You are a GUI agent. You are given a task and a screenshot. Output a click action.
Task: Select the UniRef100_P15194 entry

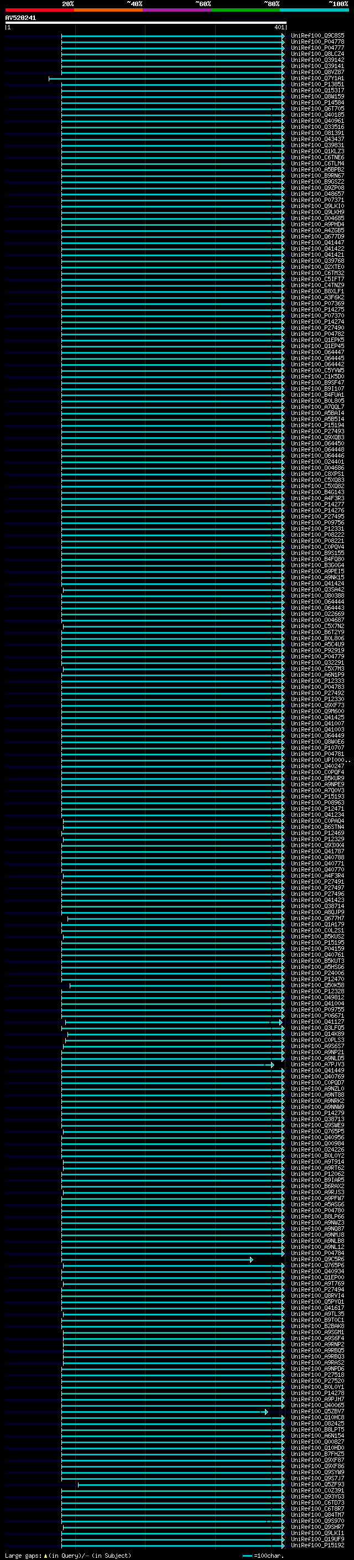(x=317, y=425)
